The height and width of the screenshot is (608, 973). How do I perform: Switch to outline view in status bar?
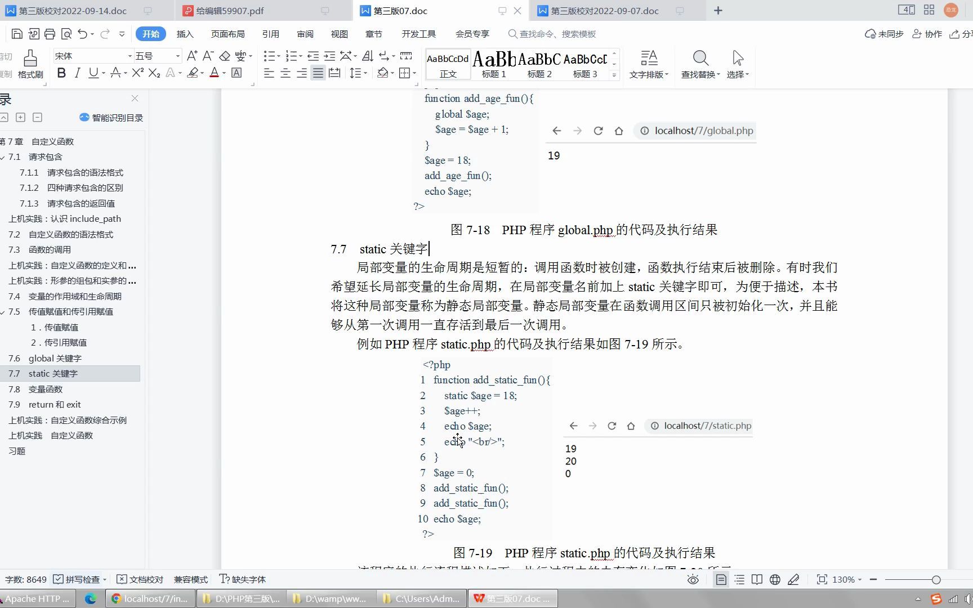point(739,579)
